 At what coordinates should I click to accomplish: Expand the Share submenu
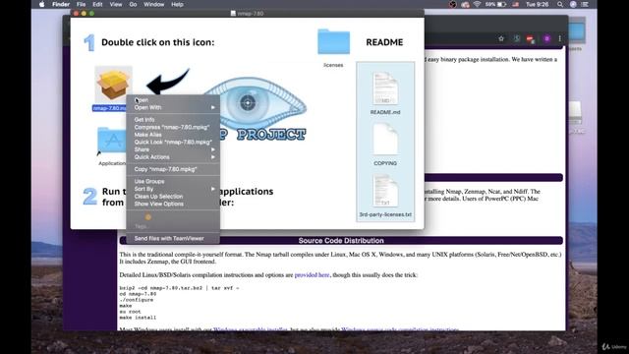coord(173,149)
